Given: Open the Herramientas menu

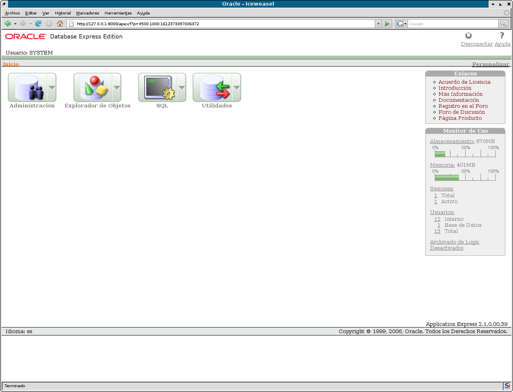Looking at the screenshot, I should point(118,13).
